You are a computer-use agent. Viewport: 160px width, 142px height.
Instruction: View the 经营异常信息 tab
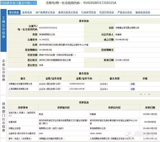107,13
